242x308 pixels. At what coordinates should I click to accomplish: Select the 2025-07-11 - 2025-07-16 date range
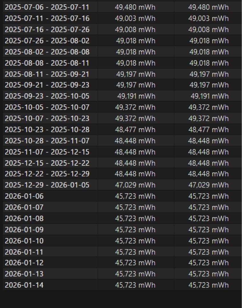(x=47, y=19)
